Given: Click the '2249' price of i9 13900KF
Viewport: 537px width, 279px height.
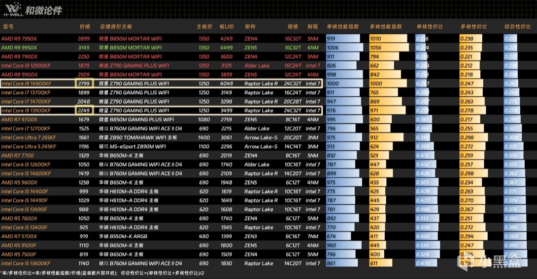Looking at the screenshot, I should pyautogui.click(x=84, y=111).
